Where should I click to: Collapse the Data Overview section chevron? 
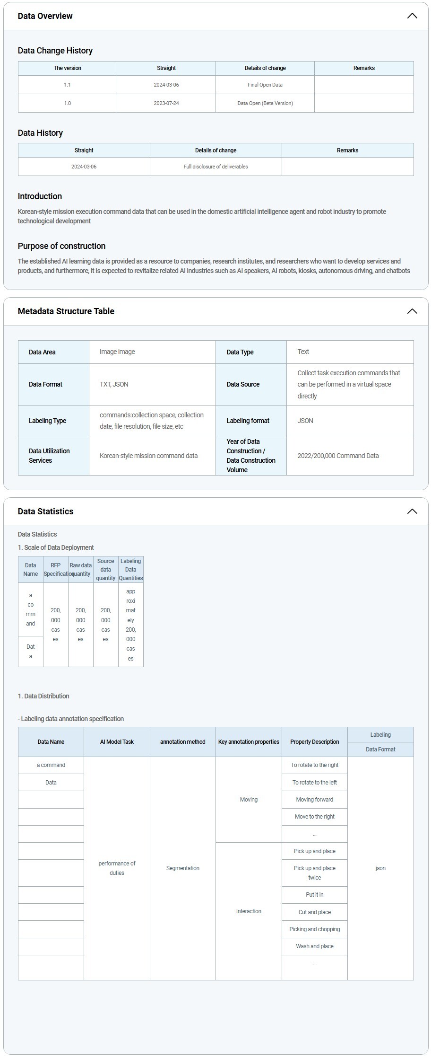click(x=412, y=16)
